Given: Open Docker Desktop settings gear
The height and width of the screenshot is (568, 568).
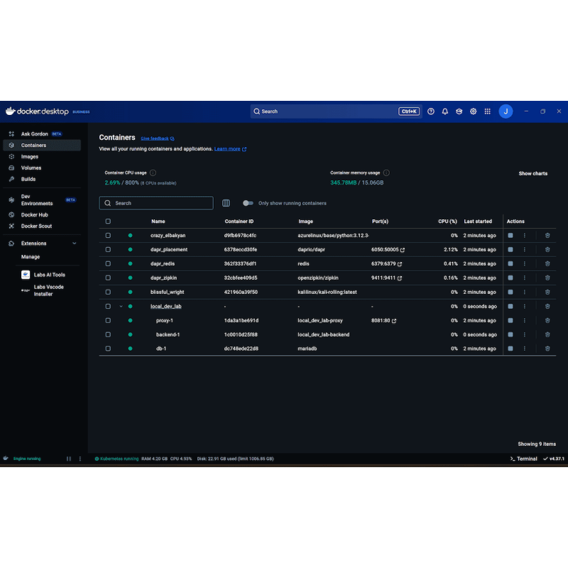Looking at the screenshot, I should point(473,111).
